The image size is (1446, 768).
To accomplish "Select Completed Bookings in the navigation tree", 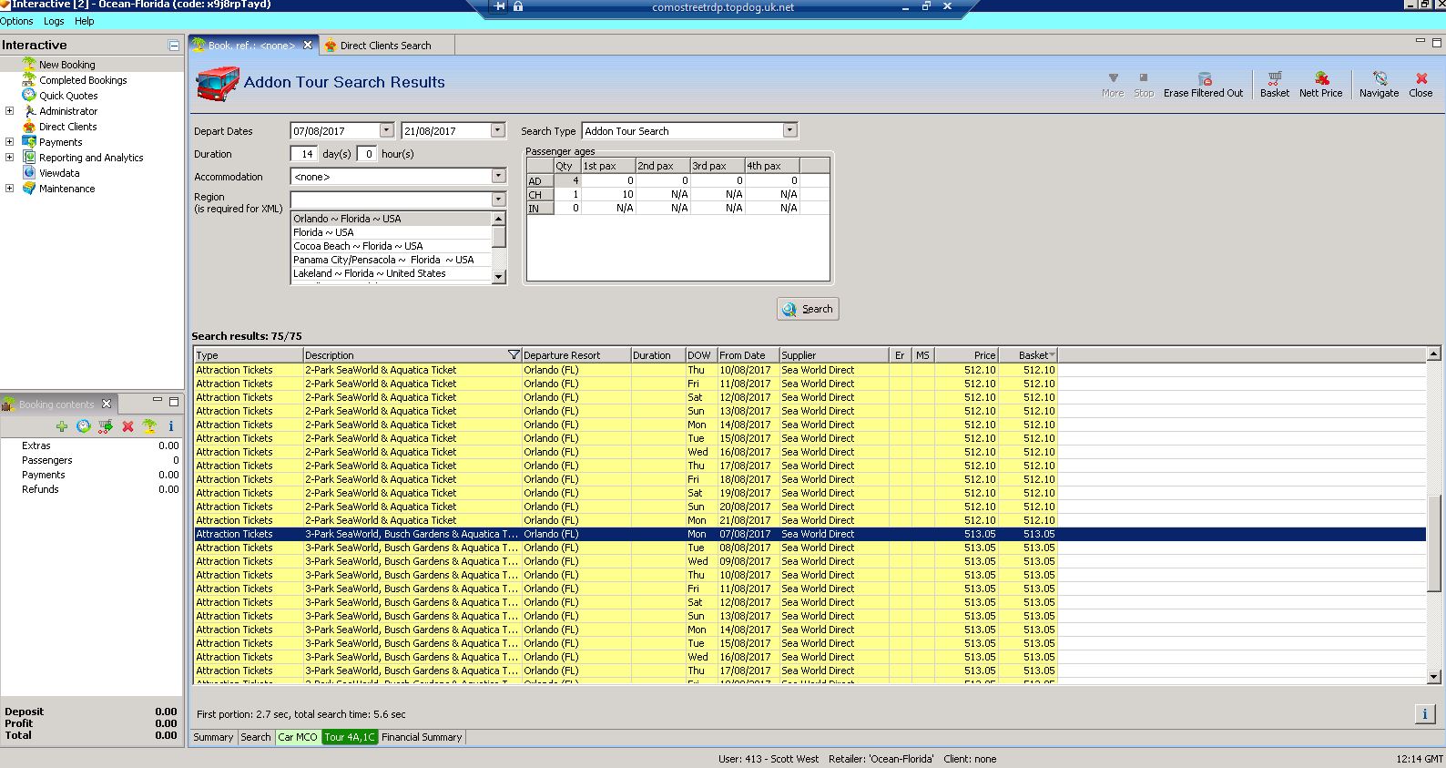I will coord(83,80).
